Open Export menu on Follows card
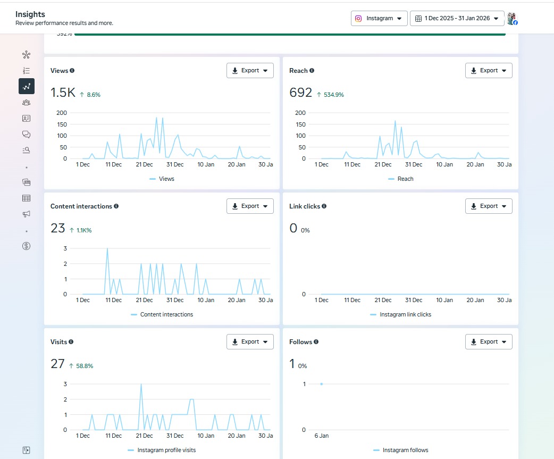Image resolution: width=554 pixels, height=459 pixels. pyautogui.click(x=489, y=342)
